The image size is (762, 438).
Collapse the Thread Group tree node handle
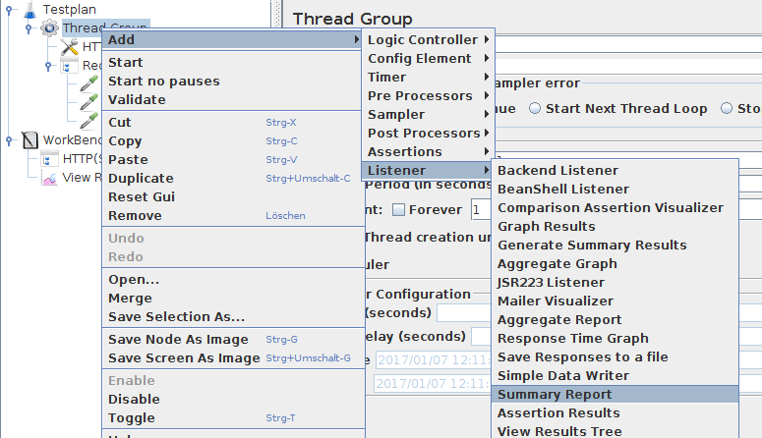pyautogui.click(x=28, y=27)
